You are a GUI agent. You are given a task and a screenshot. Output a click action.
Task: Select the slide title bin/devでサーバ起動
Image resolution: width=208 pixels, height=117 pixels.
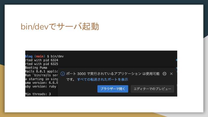point(60,26)
